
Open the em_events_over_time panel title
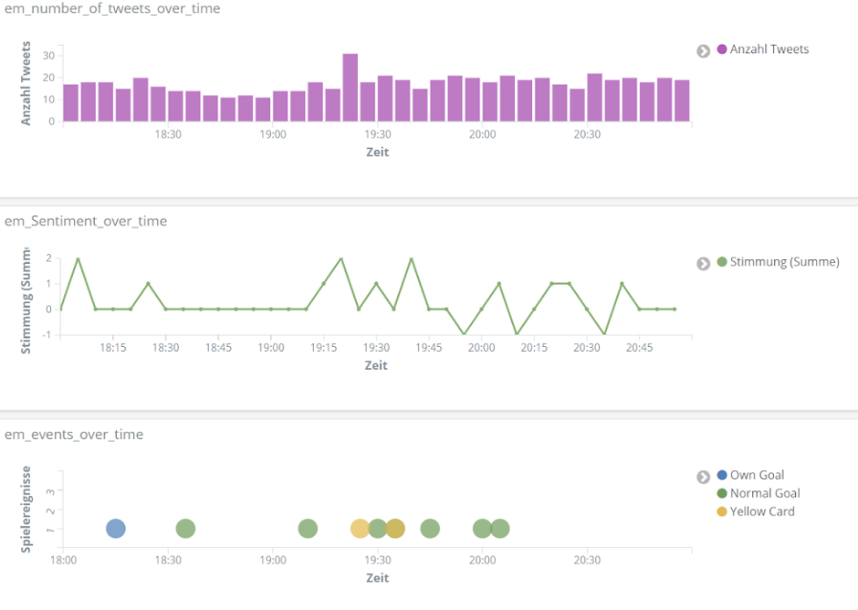74,435
